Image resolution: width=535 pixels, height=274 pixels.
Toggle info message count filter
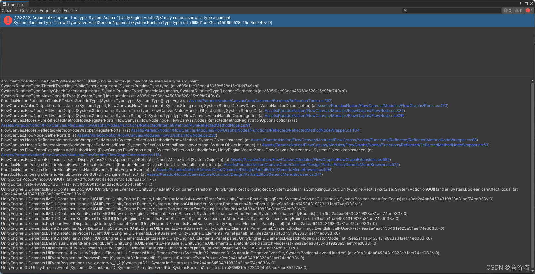(x=507, y=11)
